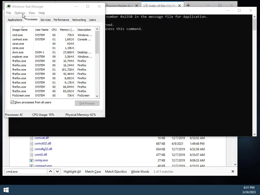The width and height of the screenshot is (260, 195).
Task: Sort by CPU column header
Action: 54,30
